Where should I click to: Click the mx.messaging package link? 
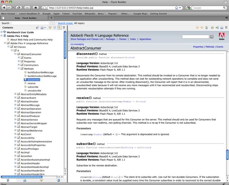pos(77,44)
